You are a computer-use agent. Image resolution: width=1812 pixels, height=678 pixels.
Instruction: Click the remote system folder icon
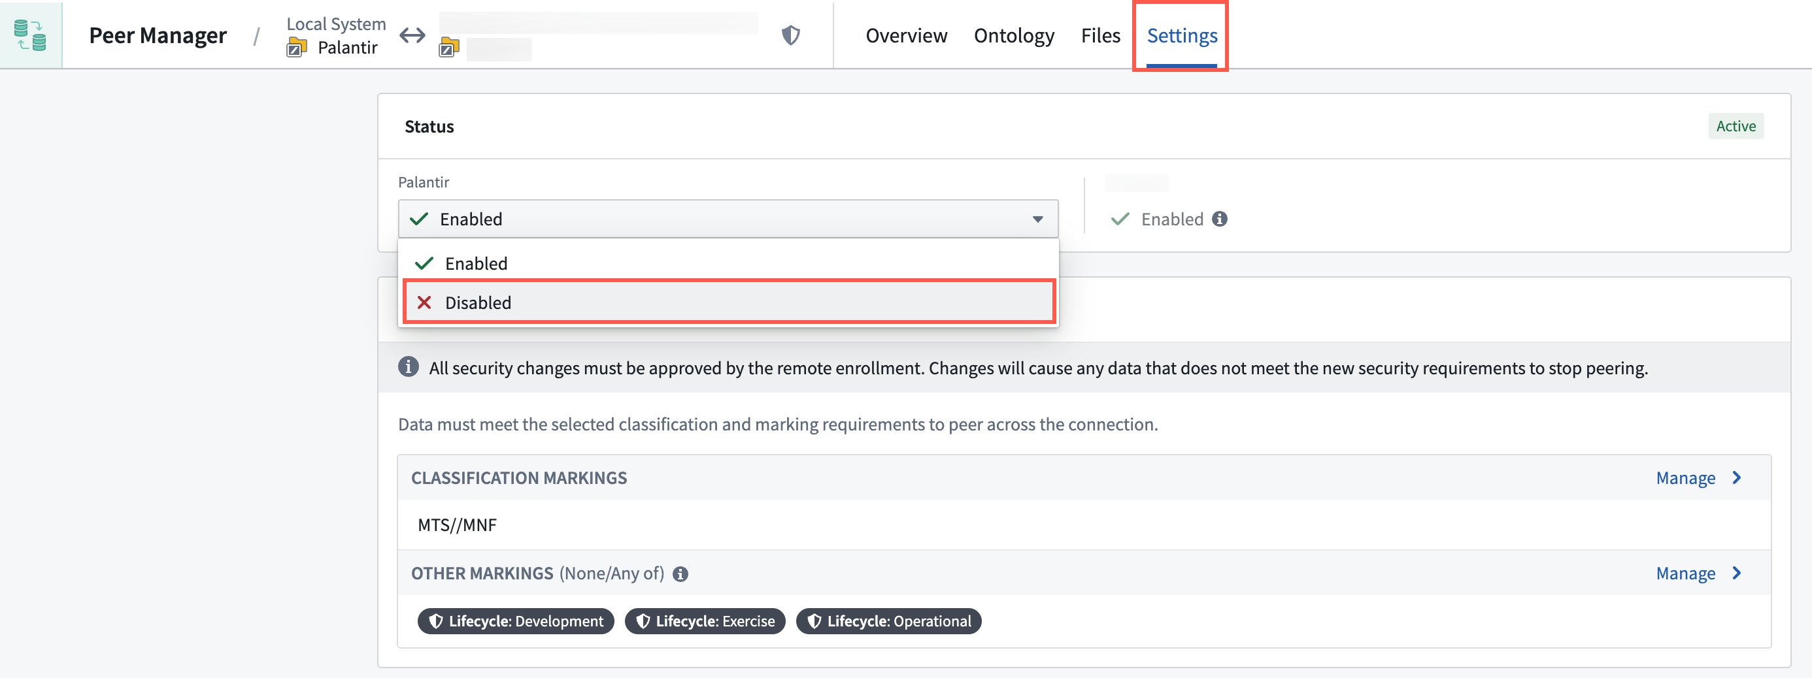tap(449, 48)
